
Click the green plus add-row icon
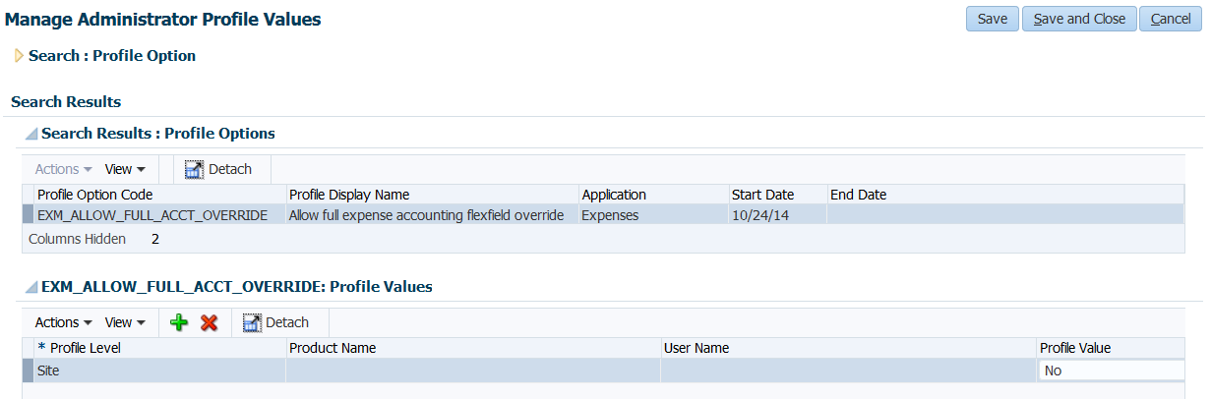(178, 322)
